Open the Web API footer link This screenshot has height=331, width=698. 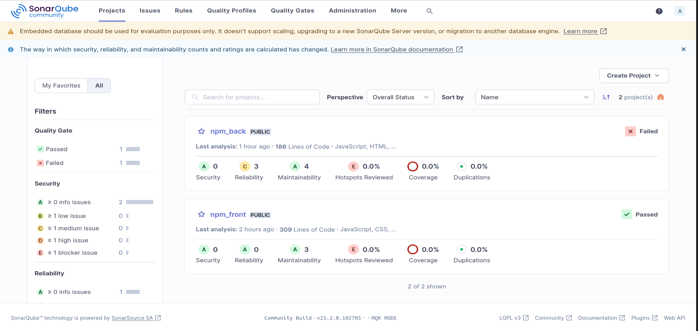(674, 318)
